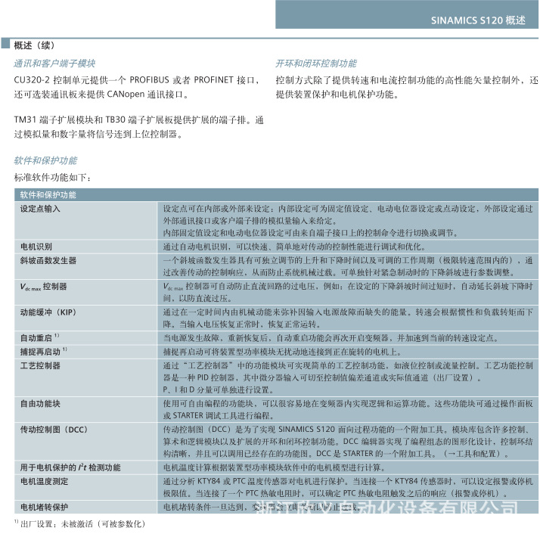Select the row label '工艺控制器'
Screen dimensions: 540x537
40,365
